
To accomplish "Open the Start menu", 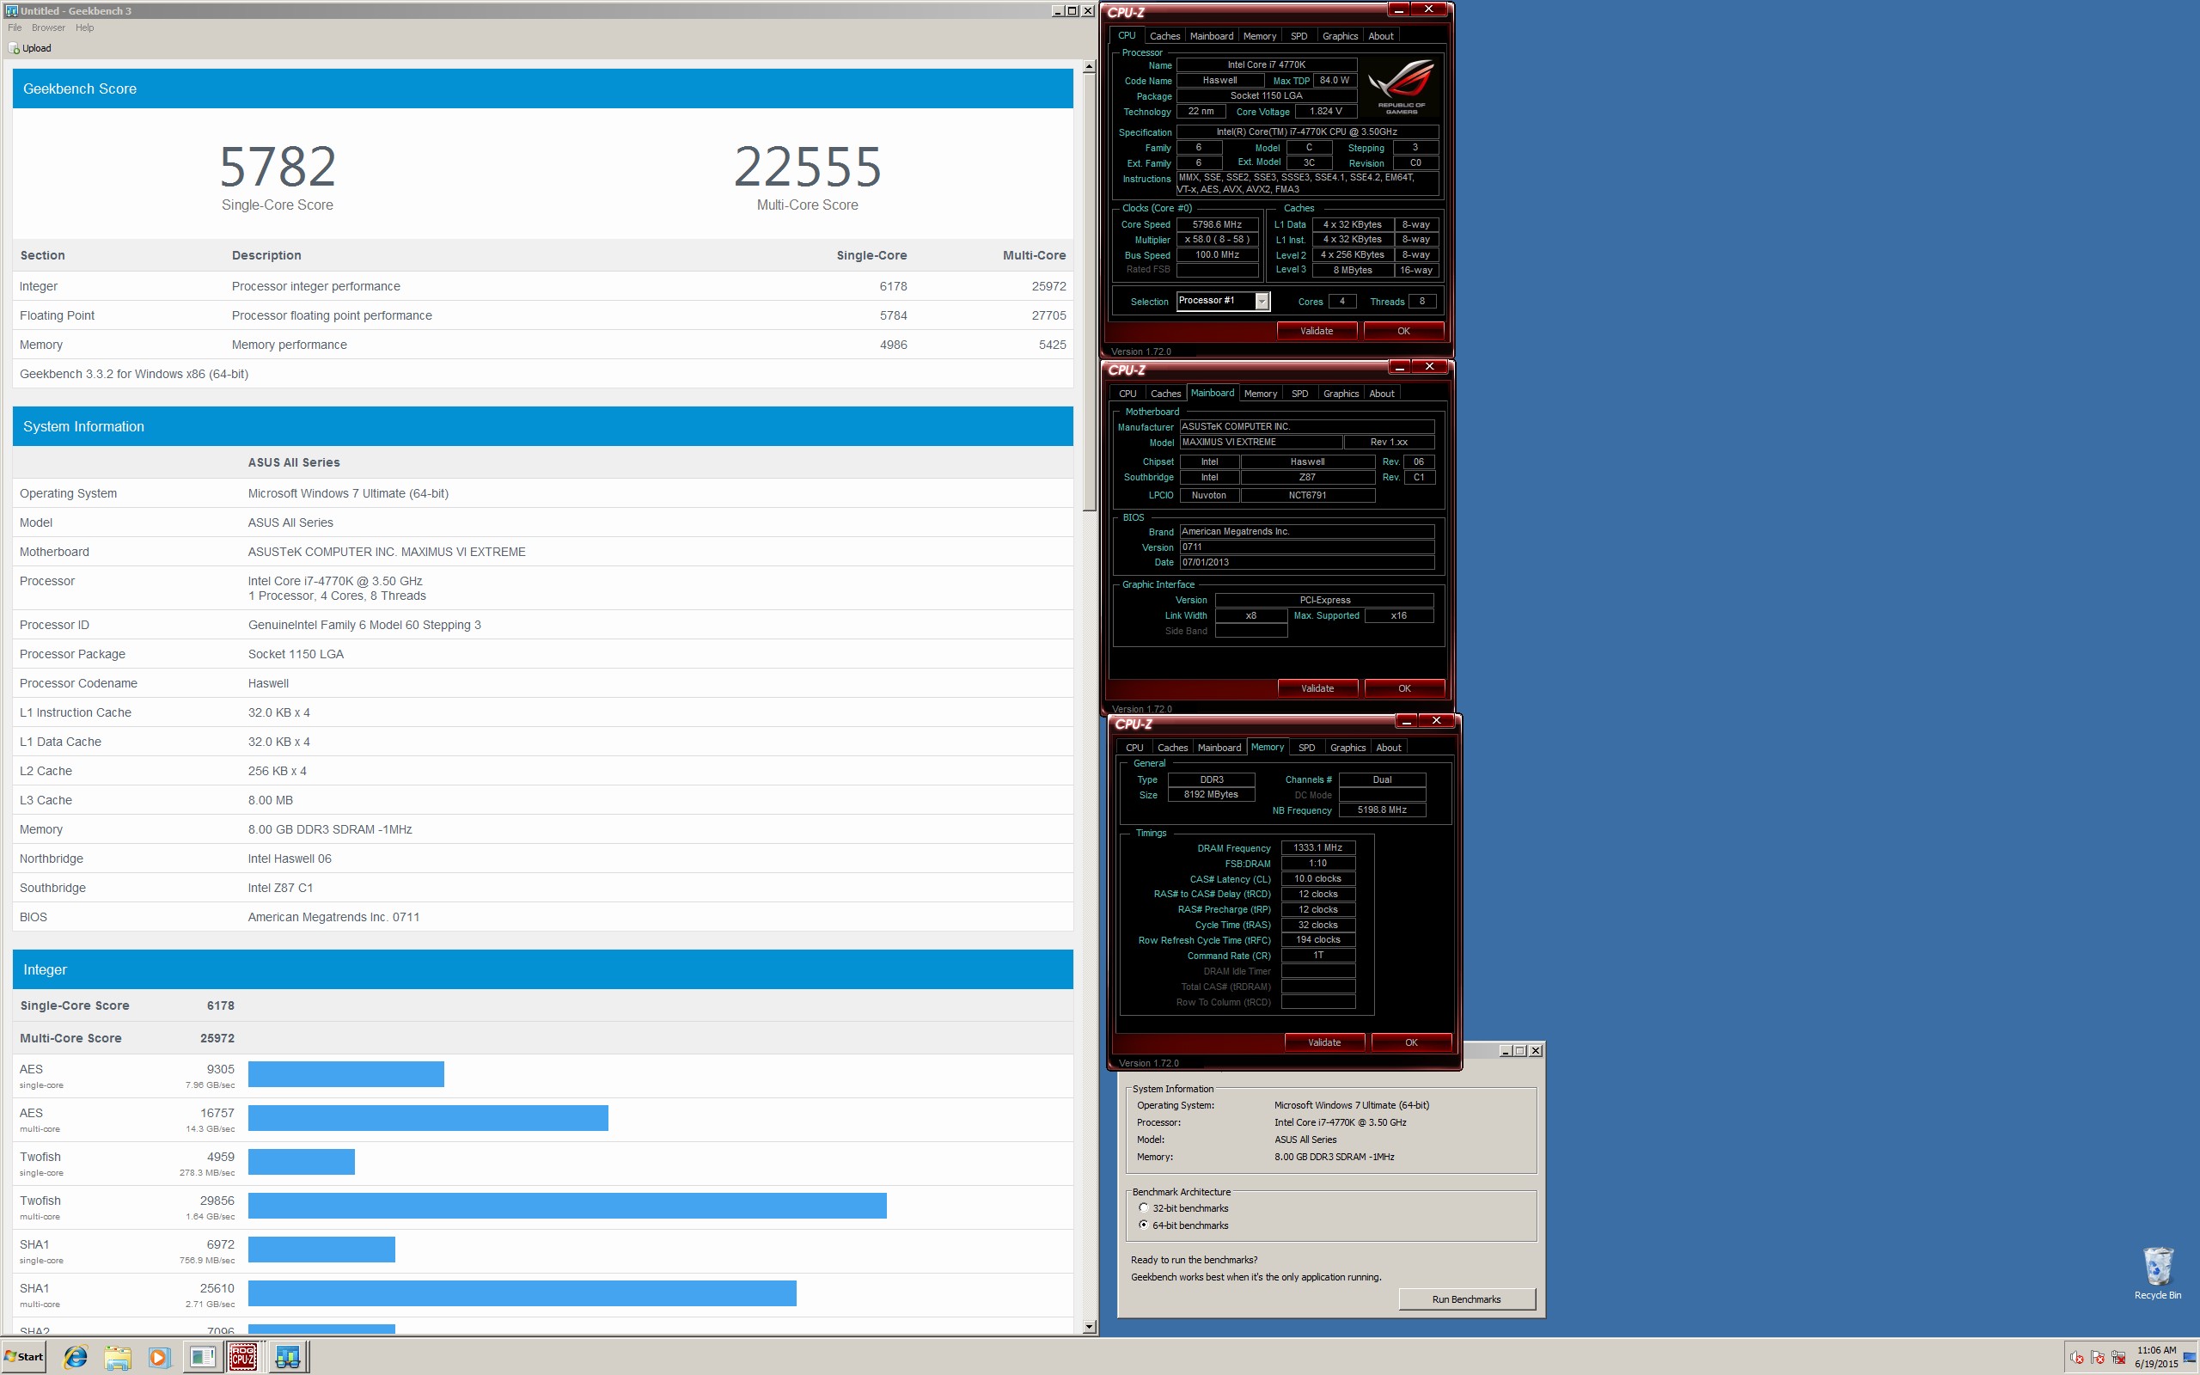I will [25, 1357].
